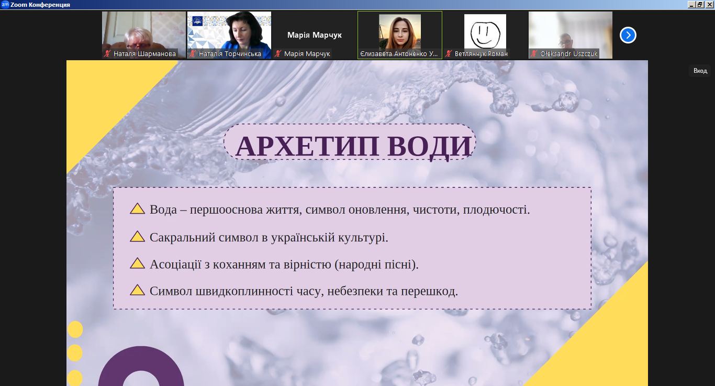Select Oleksandr Uszczuk's video thumbnail
715x386 pixels.
570,31
